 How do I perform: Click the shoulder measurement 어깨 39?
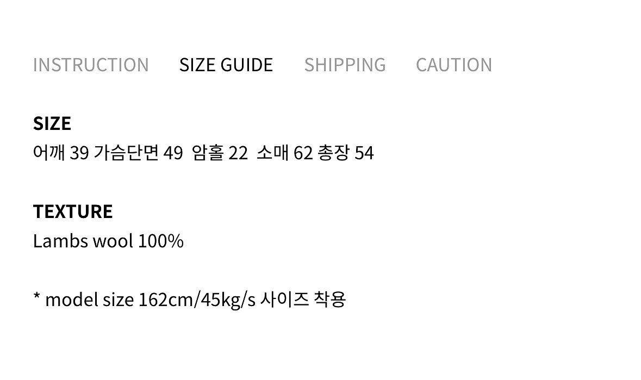coord(60,153)
